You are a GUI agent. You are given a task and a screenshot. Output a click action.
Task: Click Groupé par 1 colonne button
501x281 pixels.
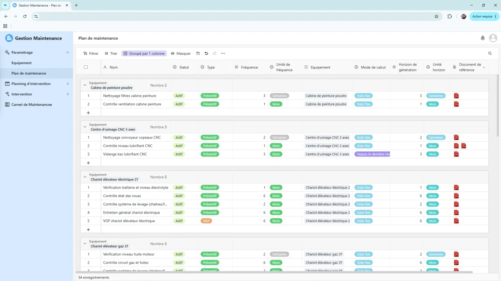(144, 53)
